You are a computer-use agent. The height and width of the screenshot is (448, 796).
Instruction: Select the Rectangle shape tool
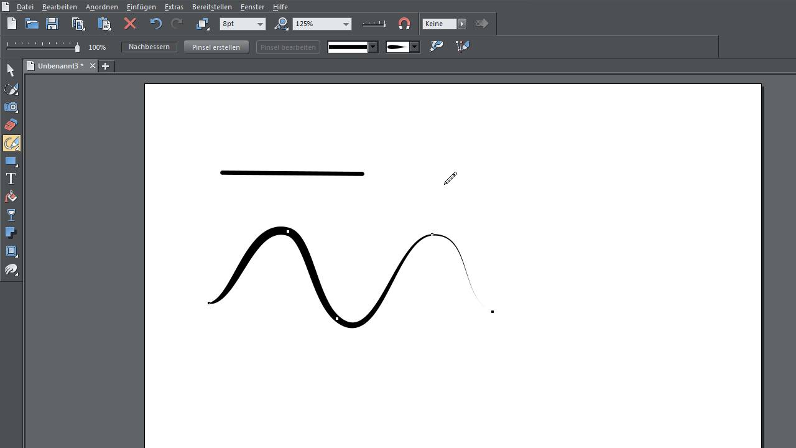pos(11,161)
